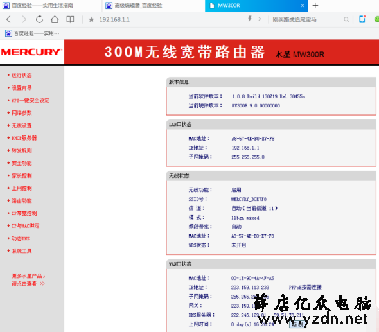The width and height of the screenshot is (379, 332).
Task: Close the MW300R tab
Action: (303, 6)
